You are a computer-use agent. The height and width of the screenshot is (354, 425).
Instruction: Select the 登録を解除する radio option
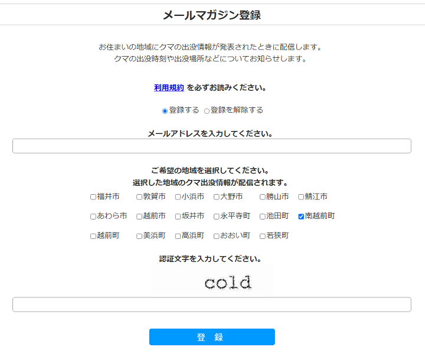coord(207,111)
